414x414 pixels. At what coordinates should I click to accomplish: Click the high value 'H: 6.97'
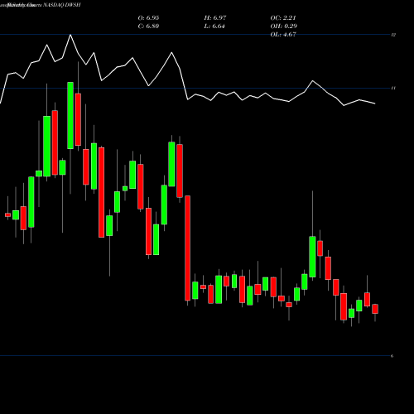tap(215, 18)
